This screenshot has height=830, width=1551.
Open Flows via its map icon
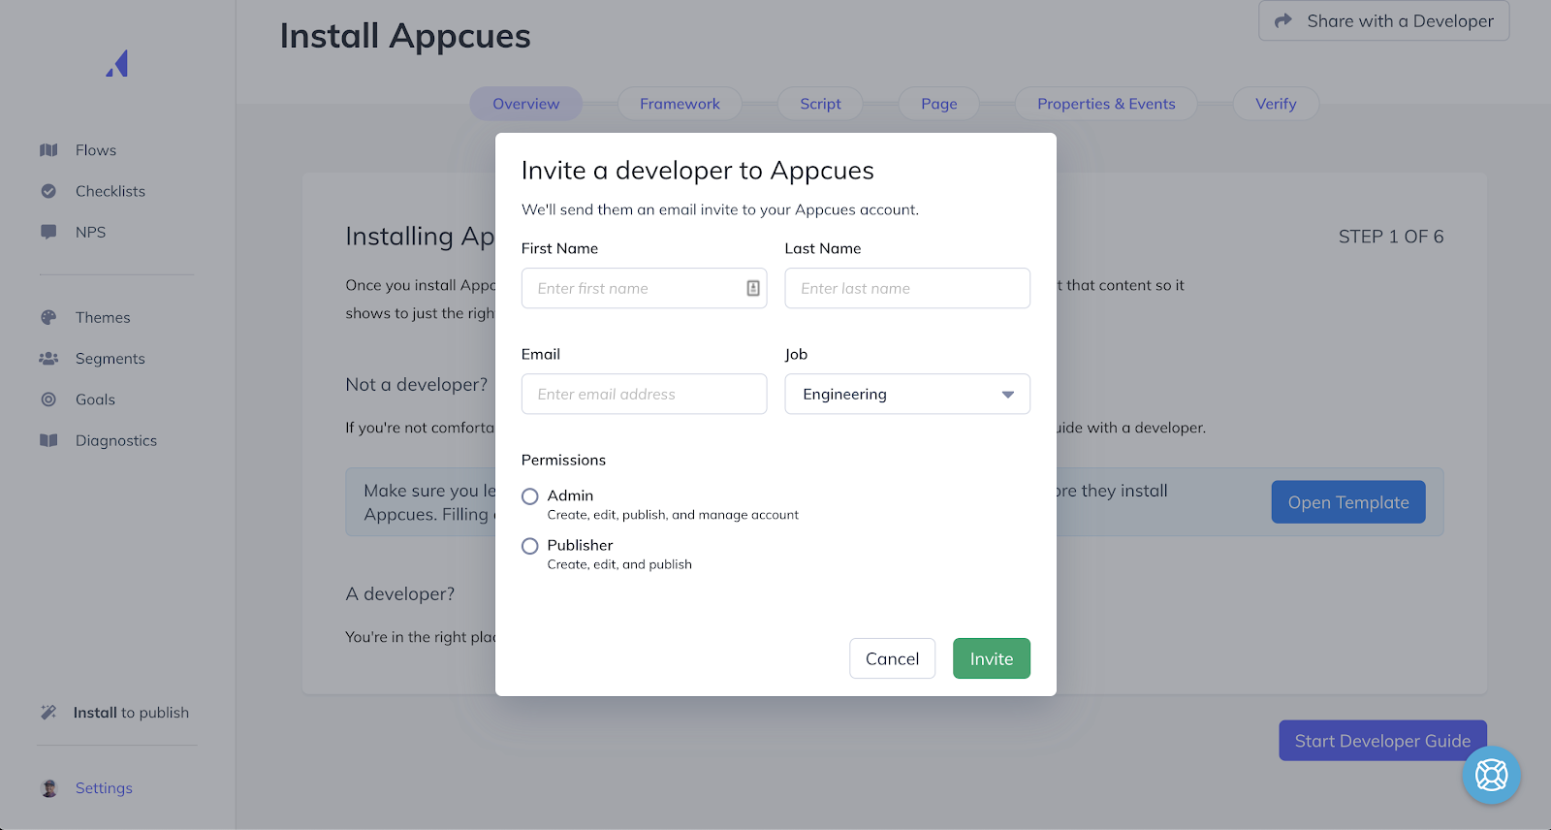coord(48,150)
